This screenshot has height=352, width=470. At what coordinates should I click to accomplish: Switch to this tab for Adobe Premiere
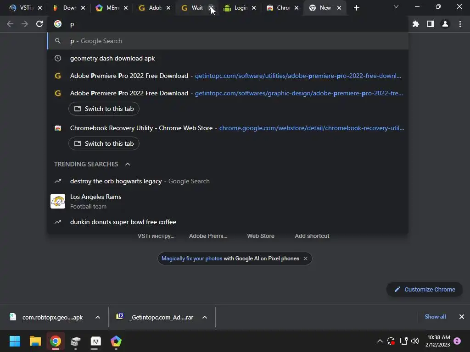click(x=104, y=109)
